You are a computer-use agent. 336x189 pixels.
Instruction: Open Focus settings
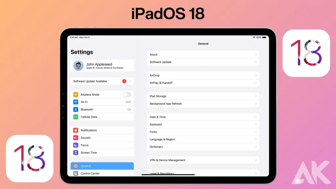[x=102, y=145]
